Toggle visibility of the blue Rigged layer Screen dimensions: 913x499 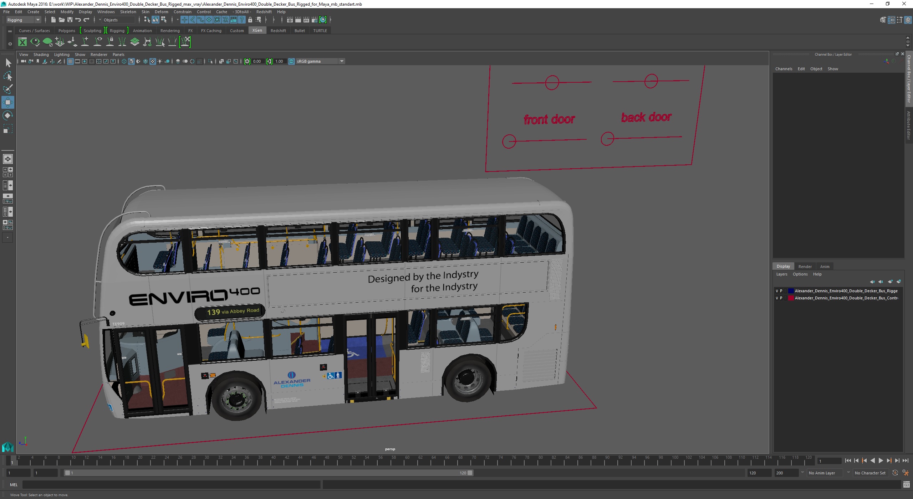777,291
